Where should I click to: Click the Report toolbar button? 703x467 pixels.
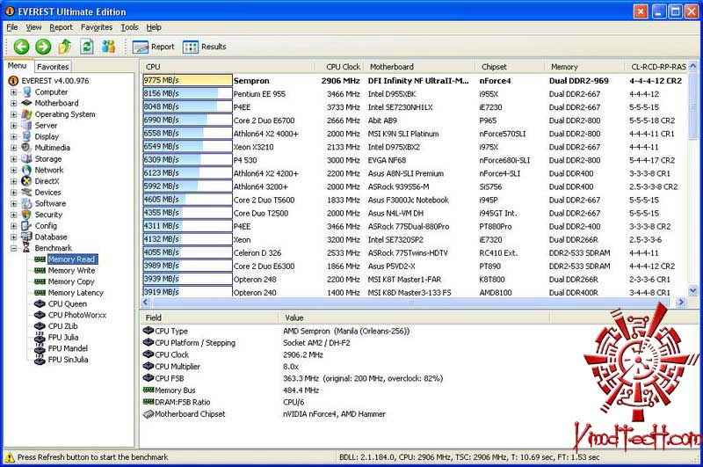point(153,47)
